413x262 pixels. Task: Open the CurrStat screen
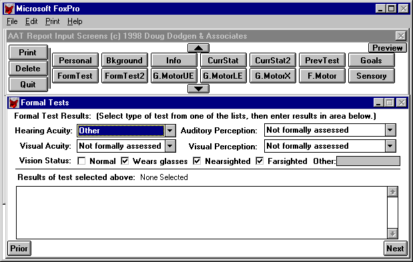pos(224,60)
